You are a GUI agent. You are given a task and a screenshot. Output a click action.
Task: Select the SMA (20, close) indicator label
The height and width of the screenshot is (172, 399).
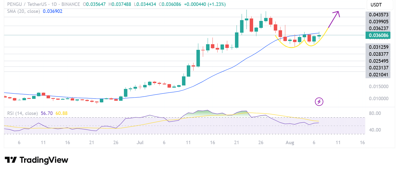click(23, 11)
